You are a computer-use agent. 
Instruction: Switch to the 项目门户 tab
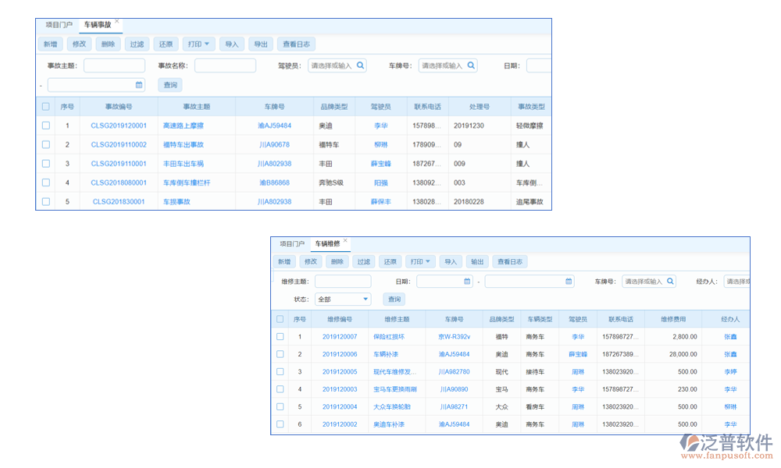pos(59,23)
